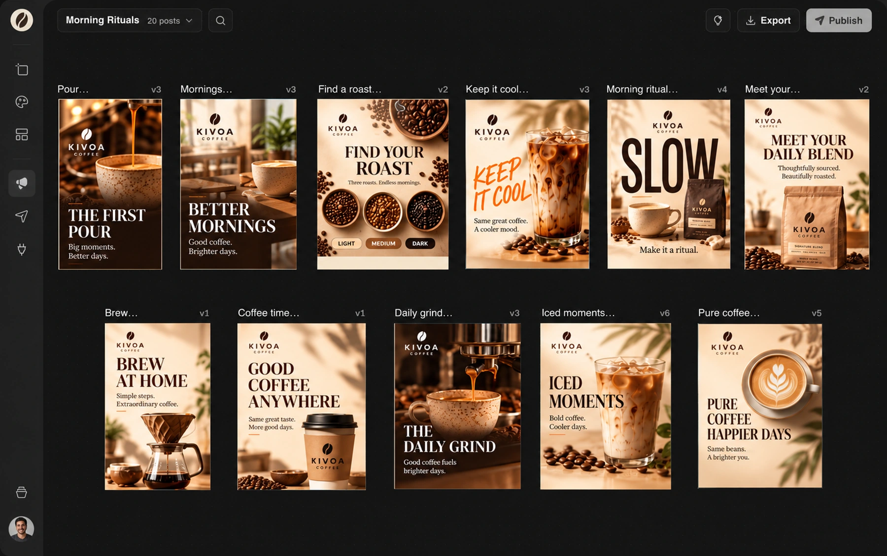Click the lightbulb ideas button
Viewport: 887px width, 556px height.
(x=718, y=20)
